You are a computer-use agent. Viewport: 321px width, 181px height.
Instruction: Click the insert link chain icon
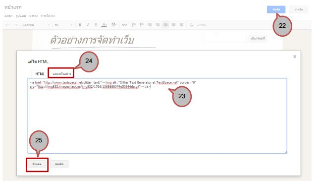[124, 25]
